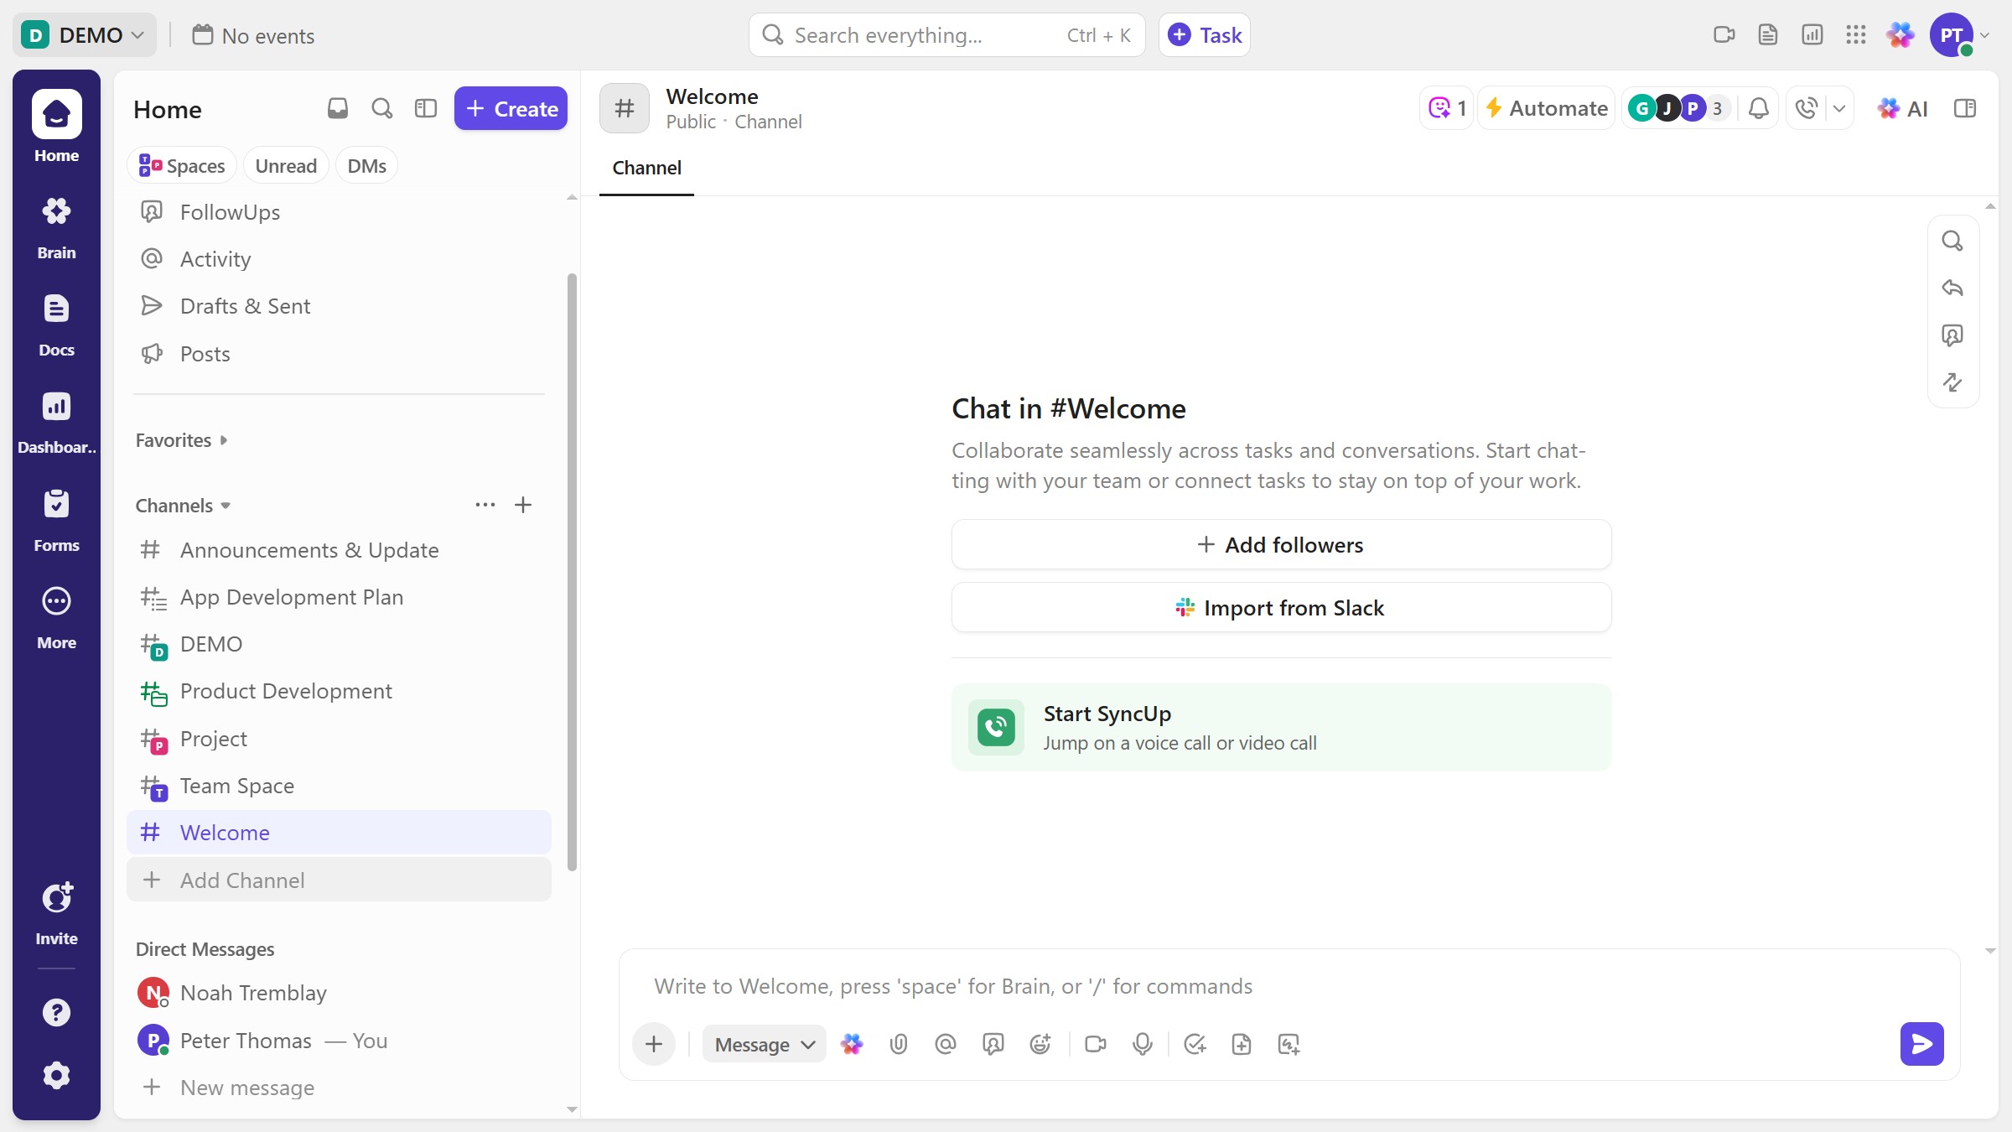Open the profile menu chevron next to PT avatar
The width and height of the screenshot is (2012, 1132).
coord(1985,34)
